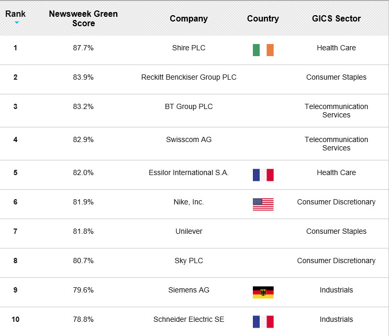Image resolution: width=389 pixels, height=336 pixels.
Task: Open the Sky PLC entry
Action: (189, 261)
